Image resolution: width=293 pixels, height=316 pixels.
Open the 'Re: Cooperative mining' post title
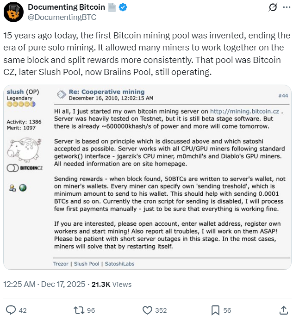click(x=106, y=92)
